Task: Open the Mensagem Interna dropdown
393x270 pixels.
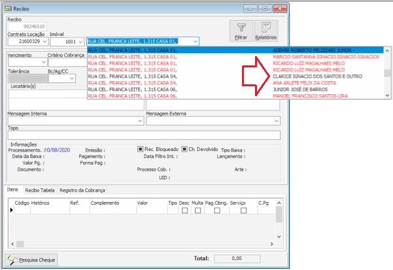Action: pos(141,121)
